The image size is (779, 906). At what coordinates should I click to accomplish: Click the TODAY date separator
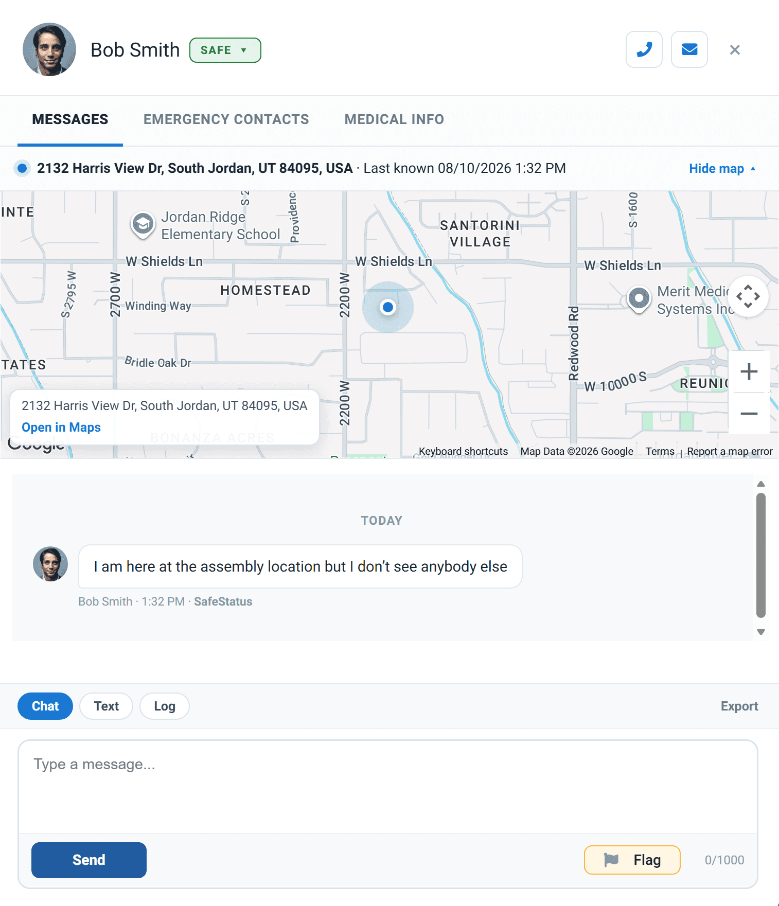pyautogui.click(x=382, y=521)
